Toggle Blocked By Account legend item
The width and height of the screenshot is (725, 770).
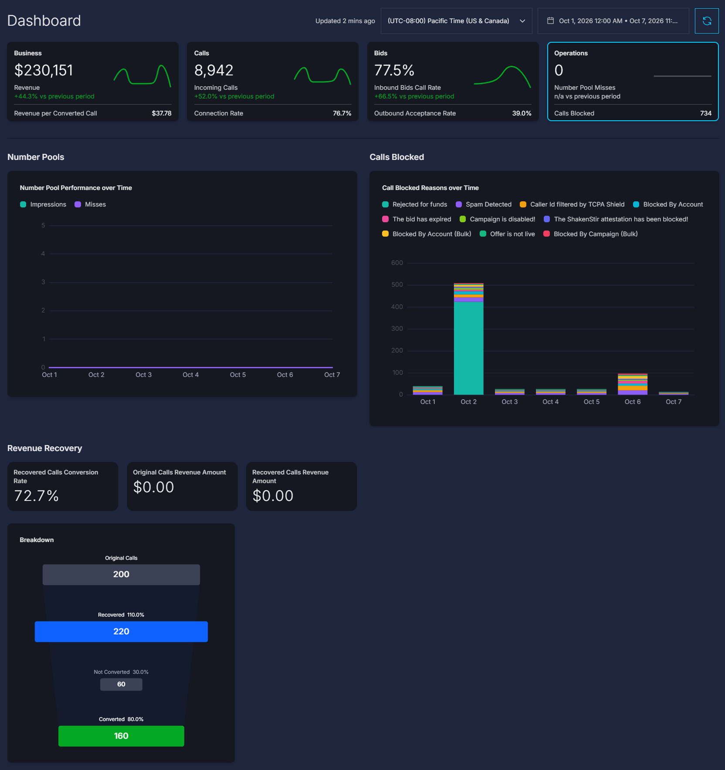pyautogui.click(x=668, y=204)
